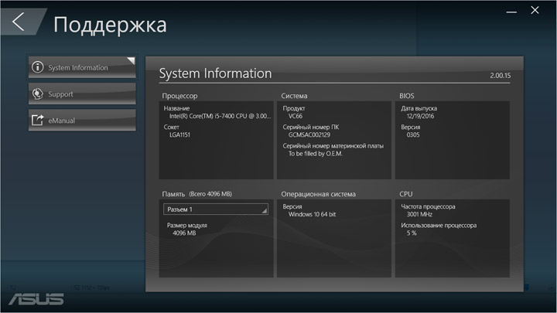Click the Процессор section header
The width and height of the screenshot is (557, 313).
point(179,96)
